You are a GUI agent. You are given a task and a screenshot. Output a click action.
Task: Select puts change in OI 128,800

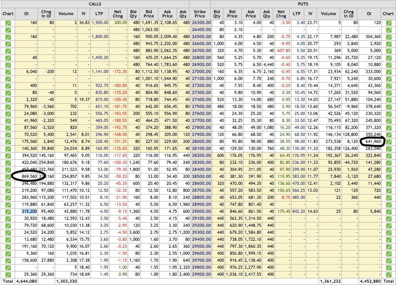click(x=350, y=134)
